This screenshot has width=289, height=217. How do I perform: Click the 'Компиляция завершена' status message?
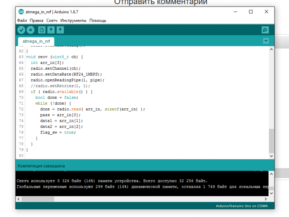(x=41, y=166)
